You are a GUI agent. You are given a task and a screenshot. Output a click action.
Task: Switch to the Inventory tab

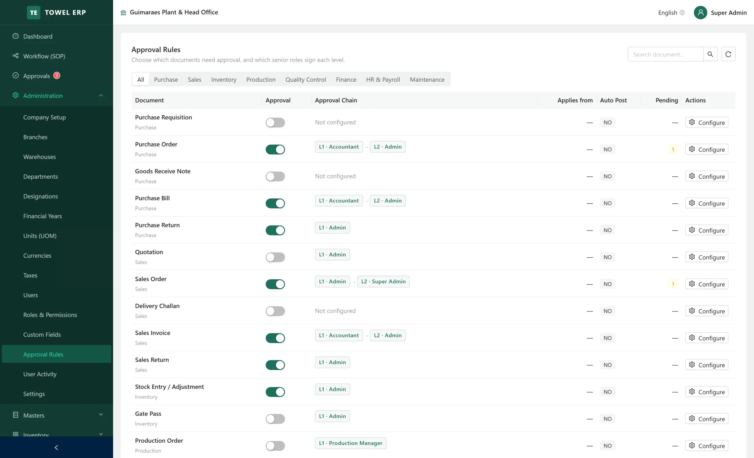[224, 79]
